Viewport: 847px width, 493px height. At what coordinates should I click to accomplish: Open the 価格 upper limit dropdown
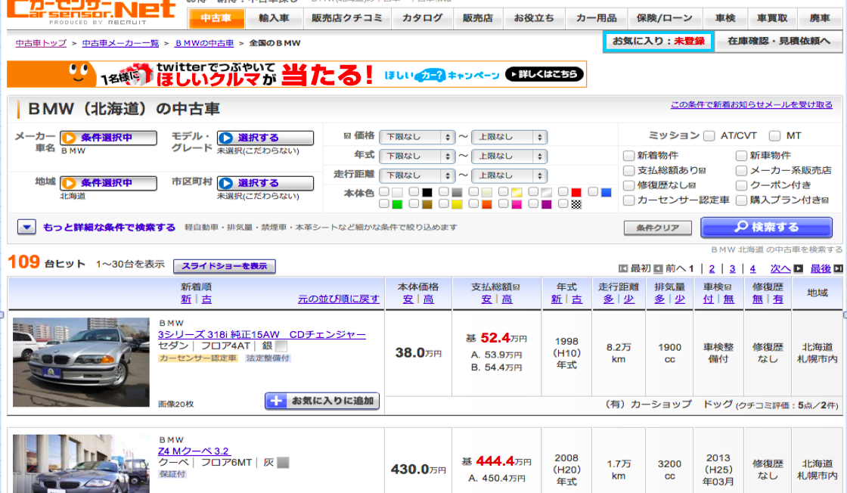coord(510,137)
